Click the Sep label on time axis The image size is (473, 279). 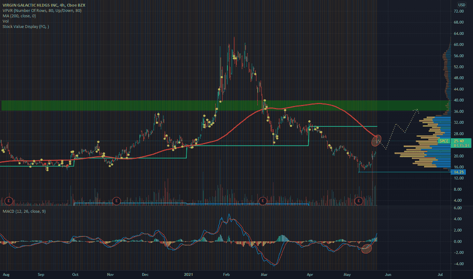(41, 274)
